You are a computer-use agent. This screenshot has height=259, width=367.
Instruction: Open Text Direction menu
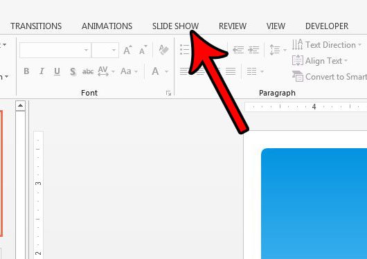click(x=327, y=45)
